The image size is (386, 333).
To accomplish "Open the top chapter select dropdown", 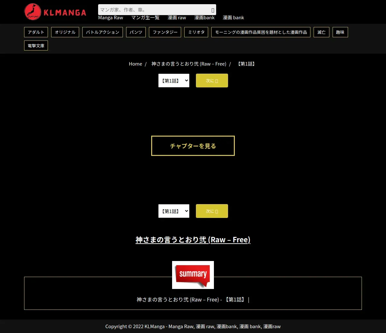I will point(174,81).
